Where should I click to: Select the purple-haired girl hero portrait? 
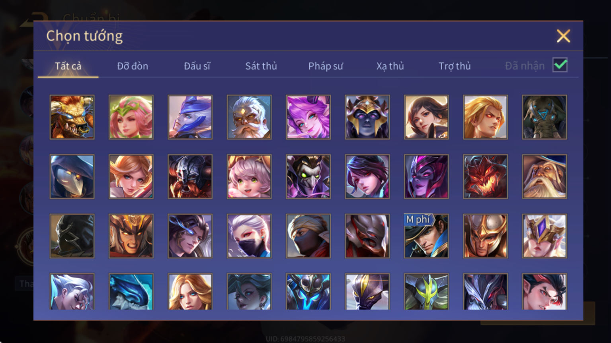point(308,117)
